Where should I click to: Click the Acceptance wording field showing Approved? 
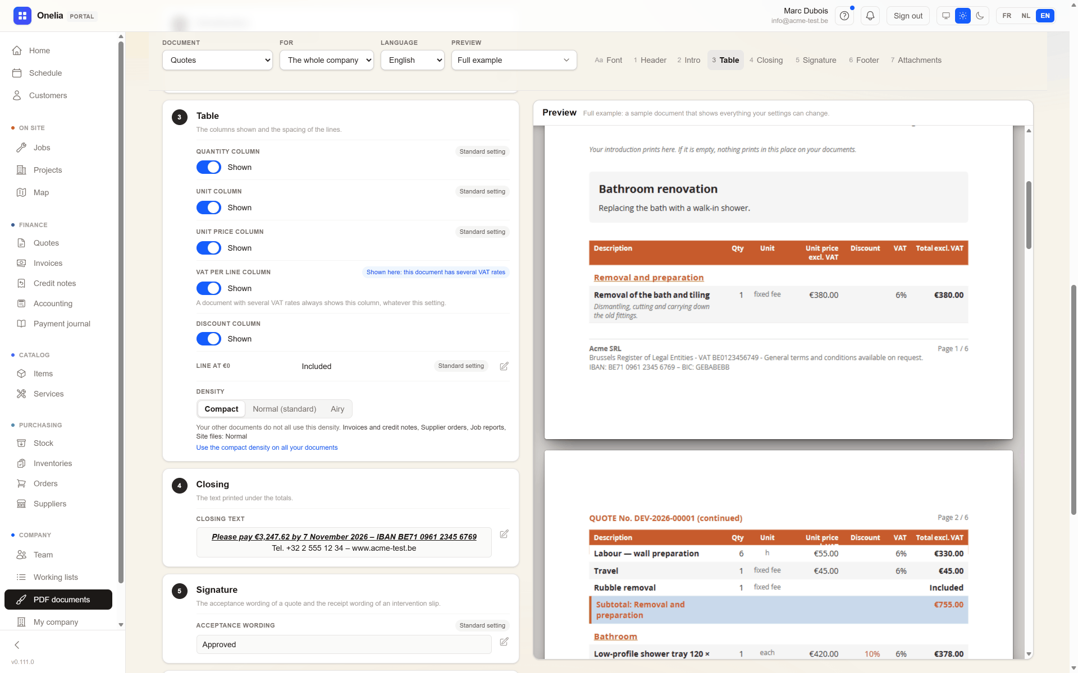click(x=344, y=644)
